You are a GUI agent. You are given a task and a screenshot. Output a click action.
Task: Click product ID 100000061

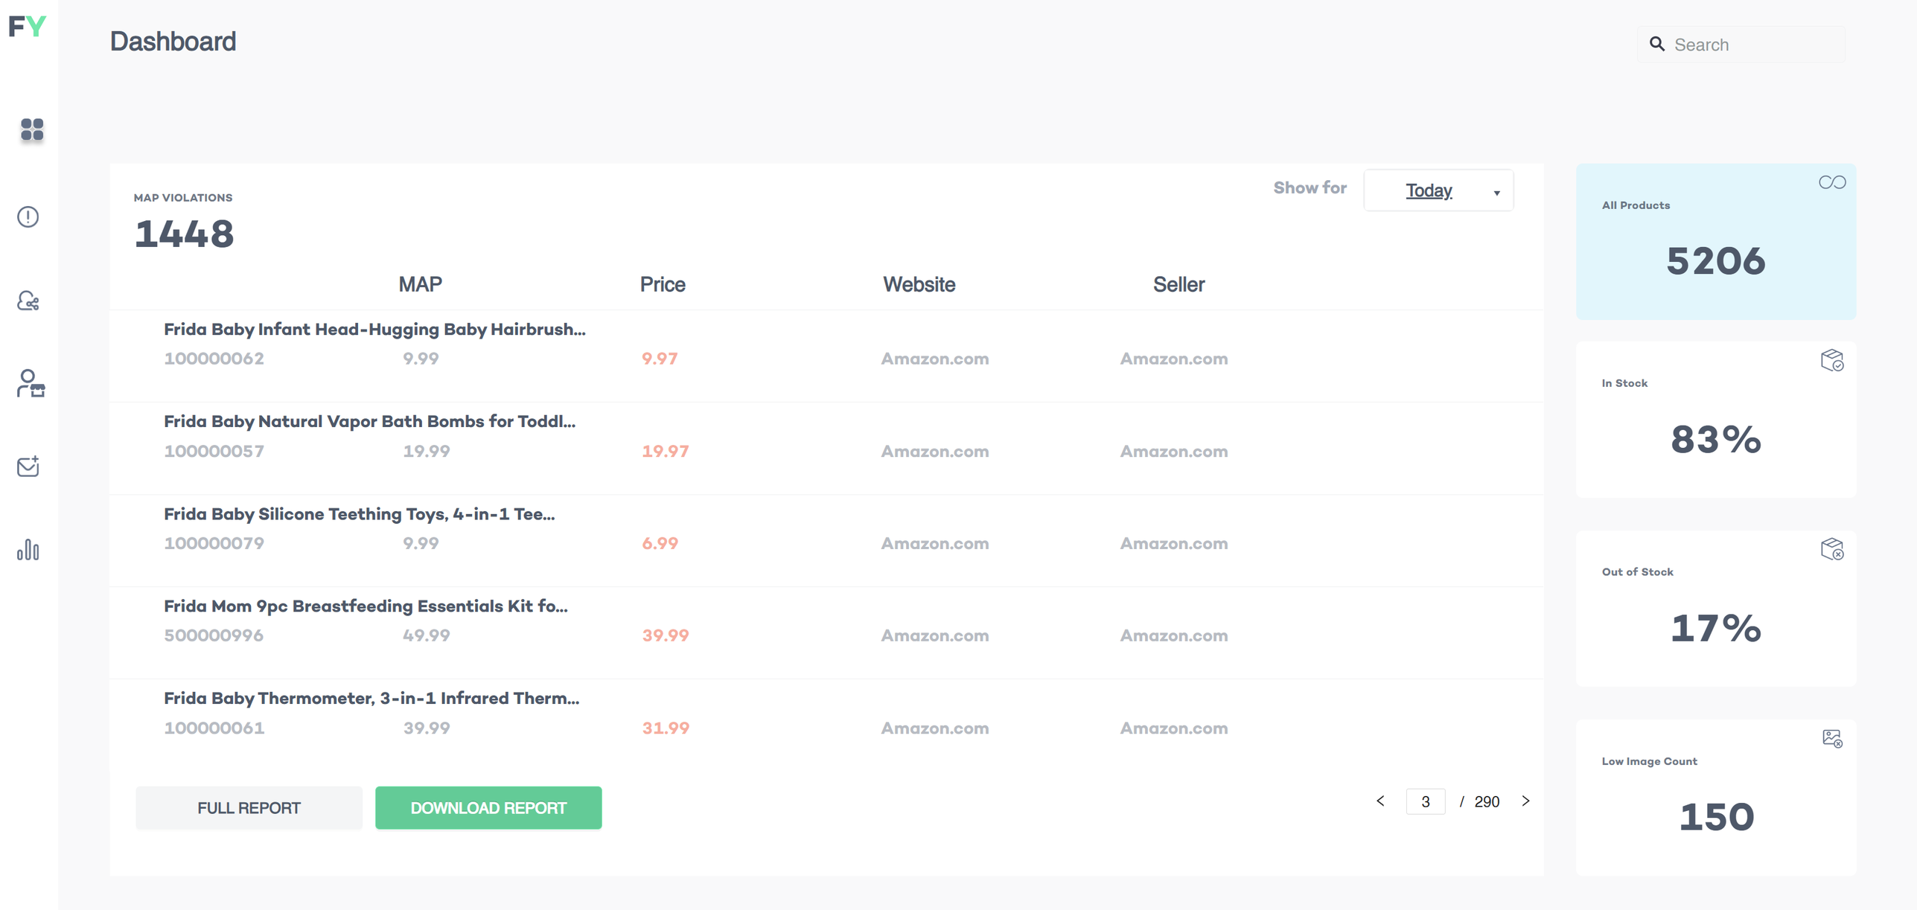214,728
